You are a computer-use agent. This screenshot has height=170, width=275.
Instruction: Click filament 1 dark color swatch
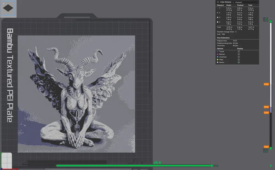[x=218, y=8]
